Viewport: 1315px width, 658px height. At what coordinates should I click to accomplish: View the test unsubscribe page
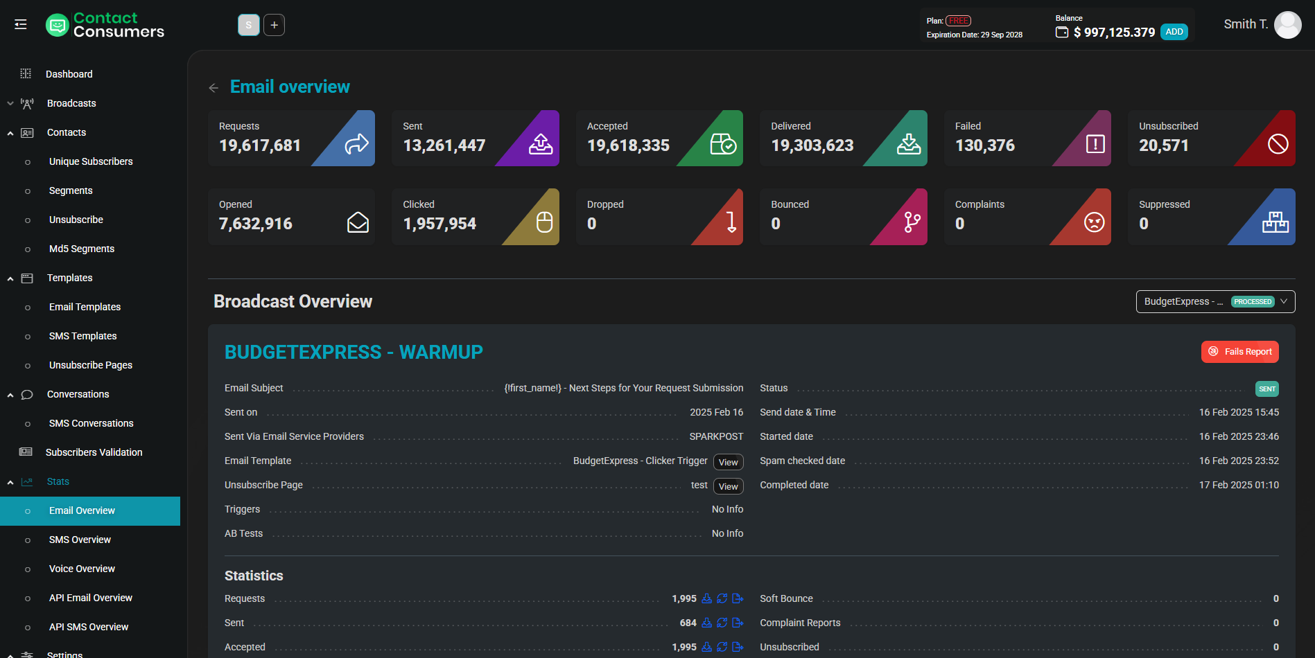click(728, 486)
